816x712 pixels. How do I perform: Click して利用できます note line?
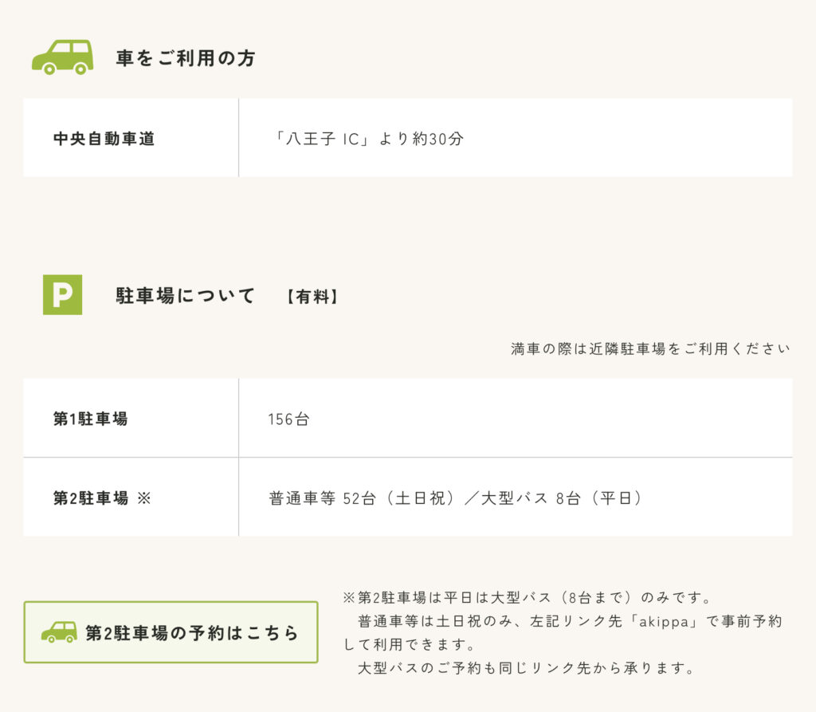pyautogui.click(x=409, y=645)
